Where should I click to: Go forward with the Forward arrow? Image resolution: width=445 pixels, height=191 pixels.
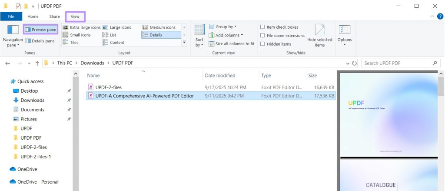[x=20, y=64]
